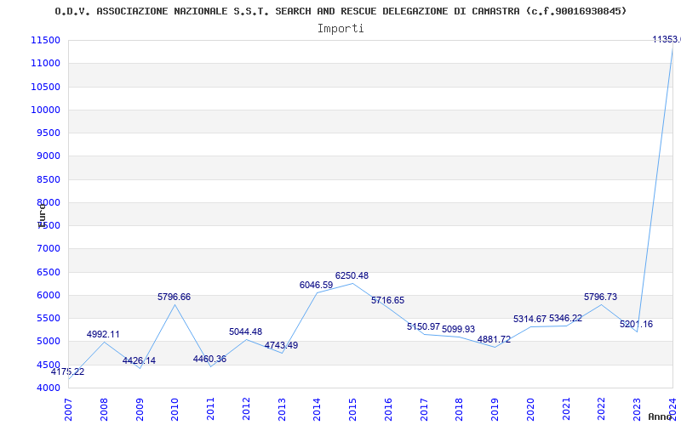This screenshot has width=681, height=425.
Task: Click the chart title mentioning CAMASTRA
Action: tap(340, 11)
